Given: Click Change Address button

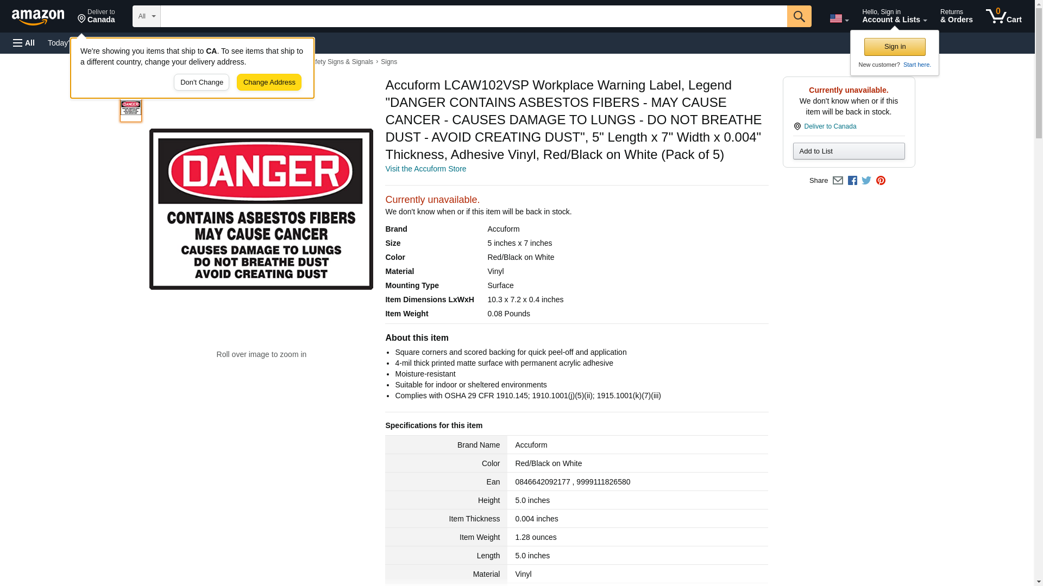Looking at the screenshot, I should tap(269, 82).
